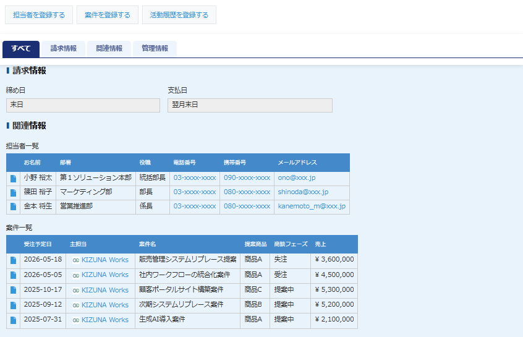The width and height of the screenshot is (523, 337).
Task: Open KIZUNA Works link on 2025-09-12 row
Action: point(104,305)
